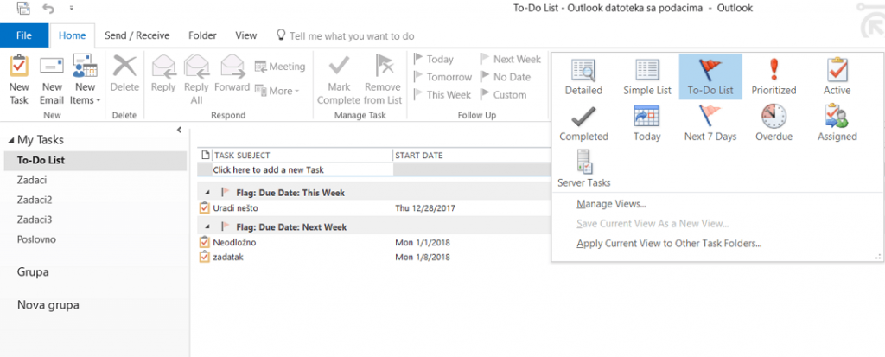Toggle the Neodložno task checkbox icon
This screenshot has width=885, height=357.
[x=204, y=243]
